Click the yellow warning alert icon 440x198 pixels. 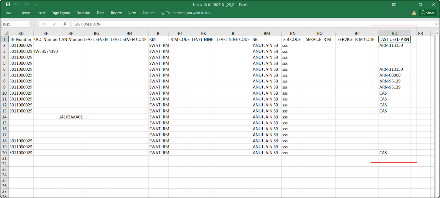(414, 13)
